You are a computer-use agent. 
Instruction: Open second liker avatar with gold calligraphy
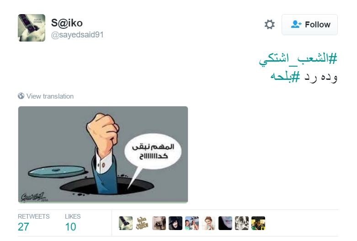pos(142,223)
